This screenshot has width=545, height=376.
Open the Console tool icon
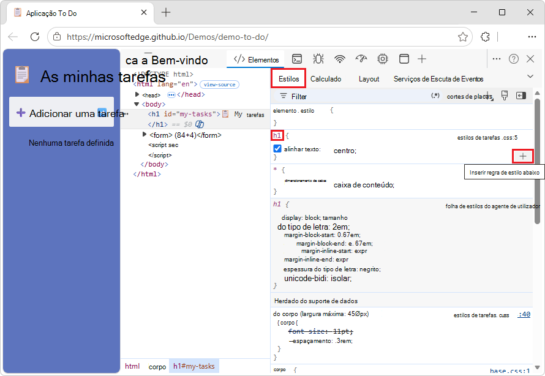[x=297, y=59]
